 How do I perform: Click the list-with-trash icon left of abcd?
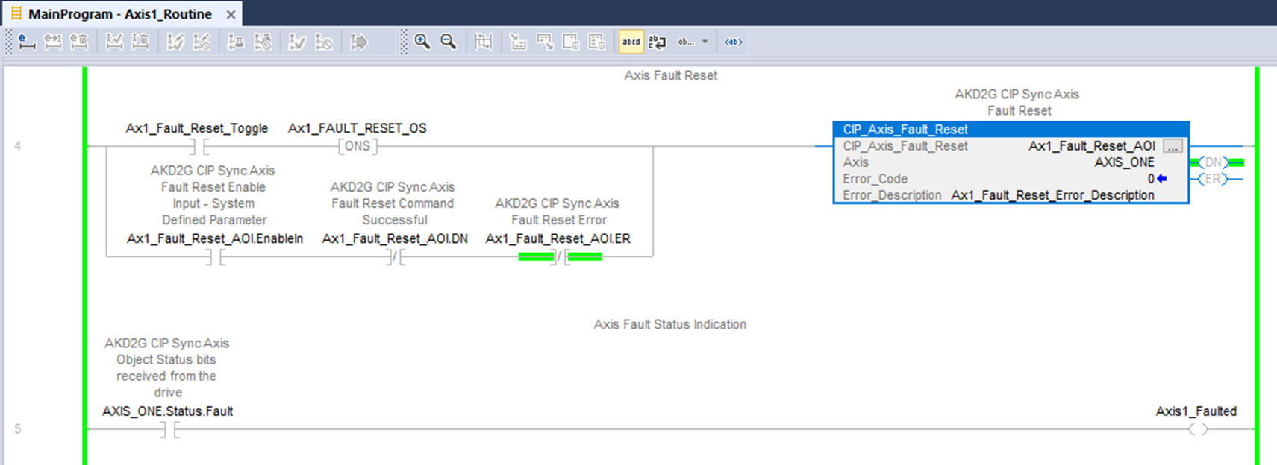point(597,42)
